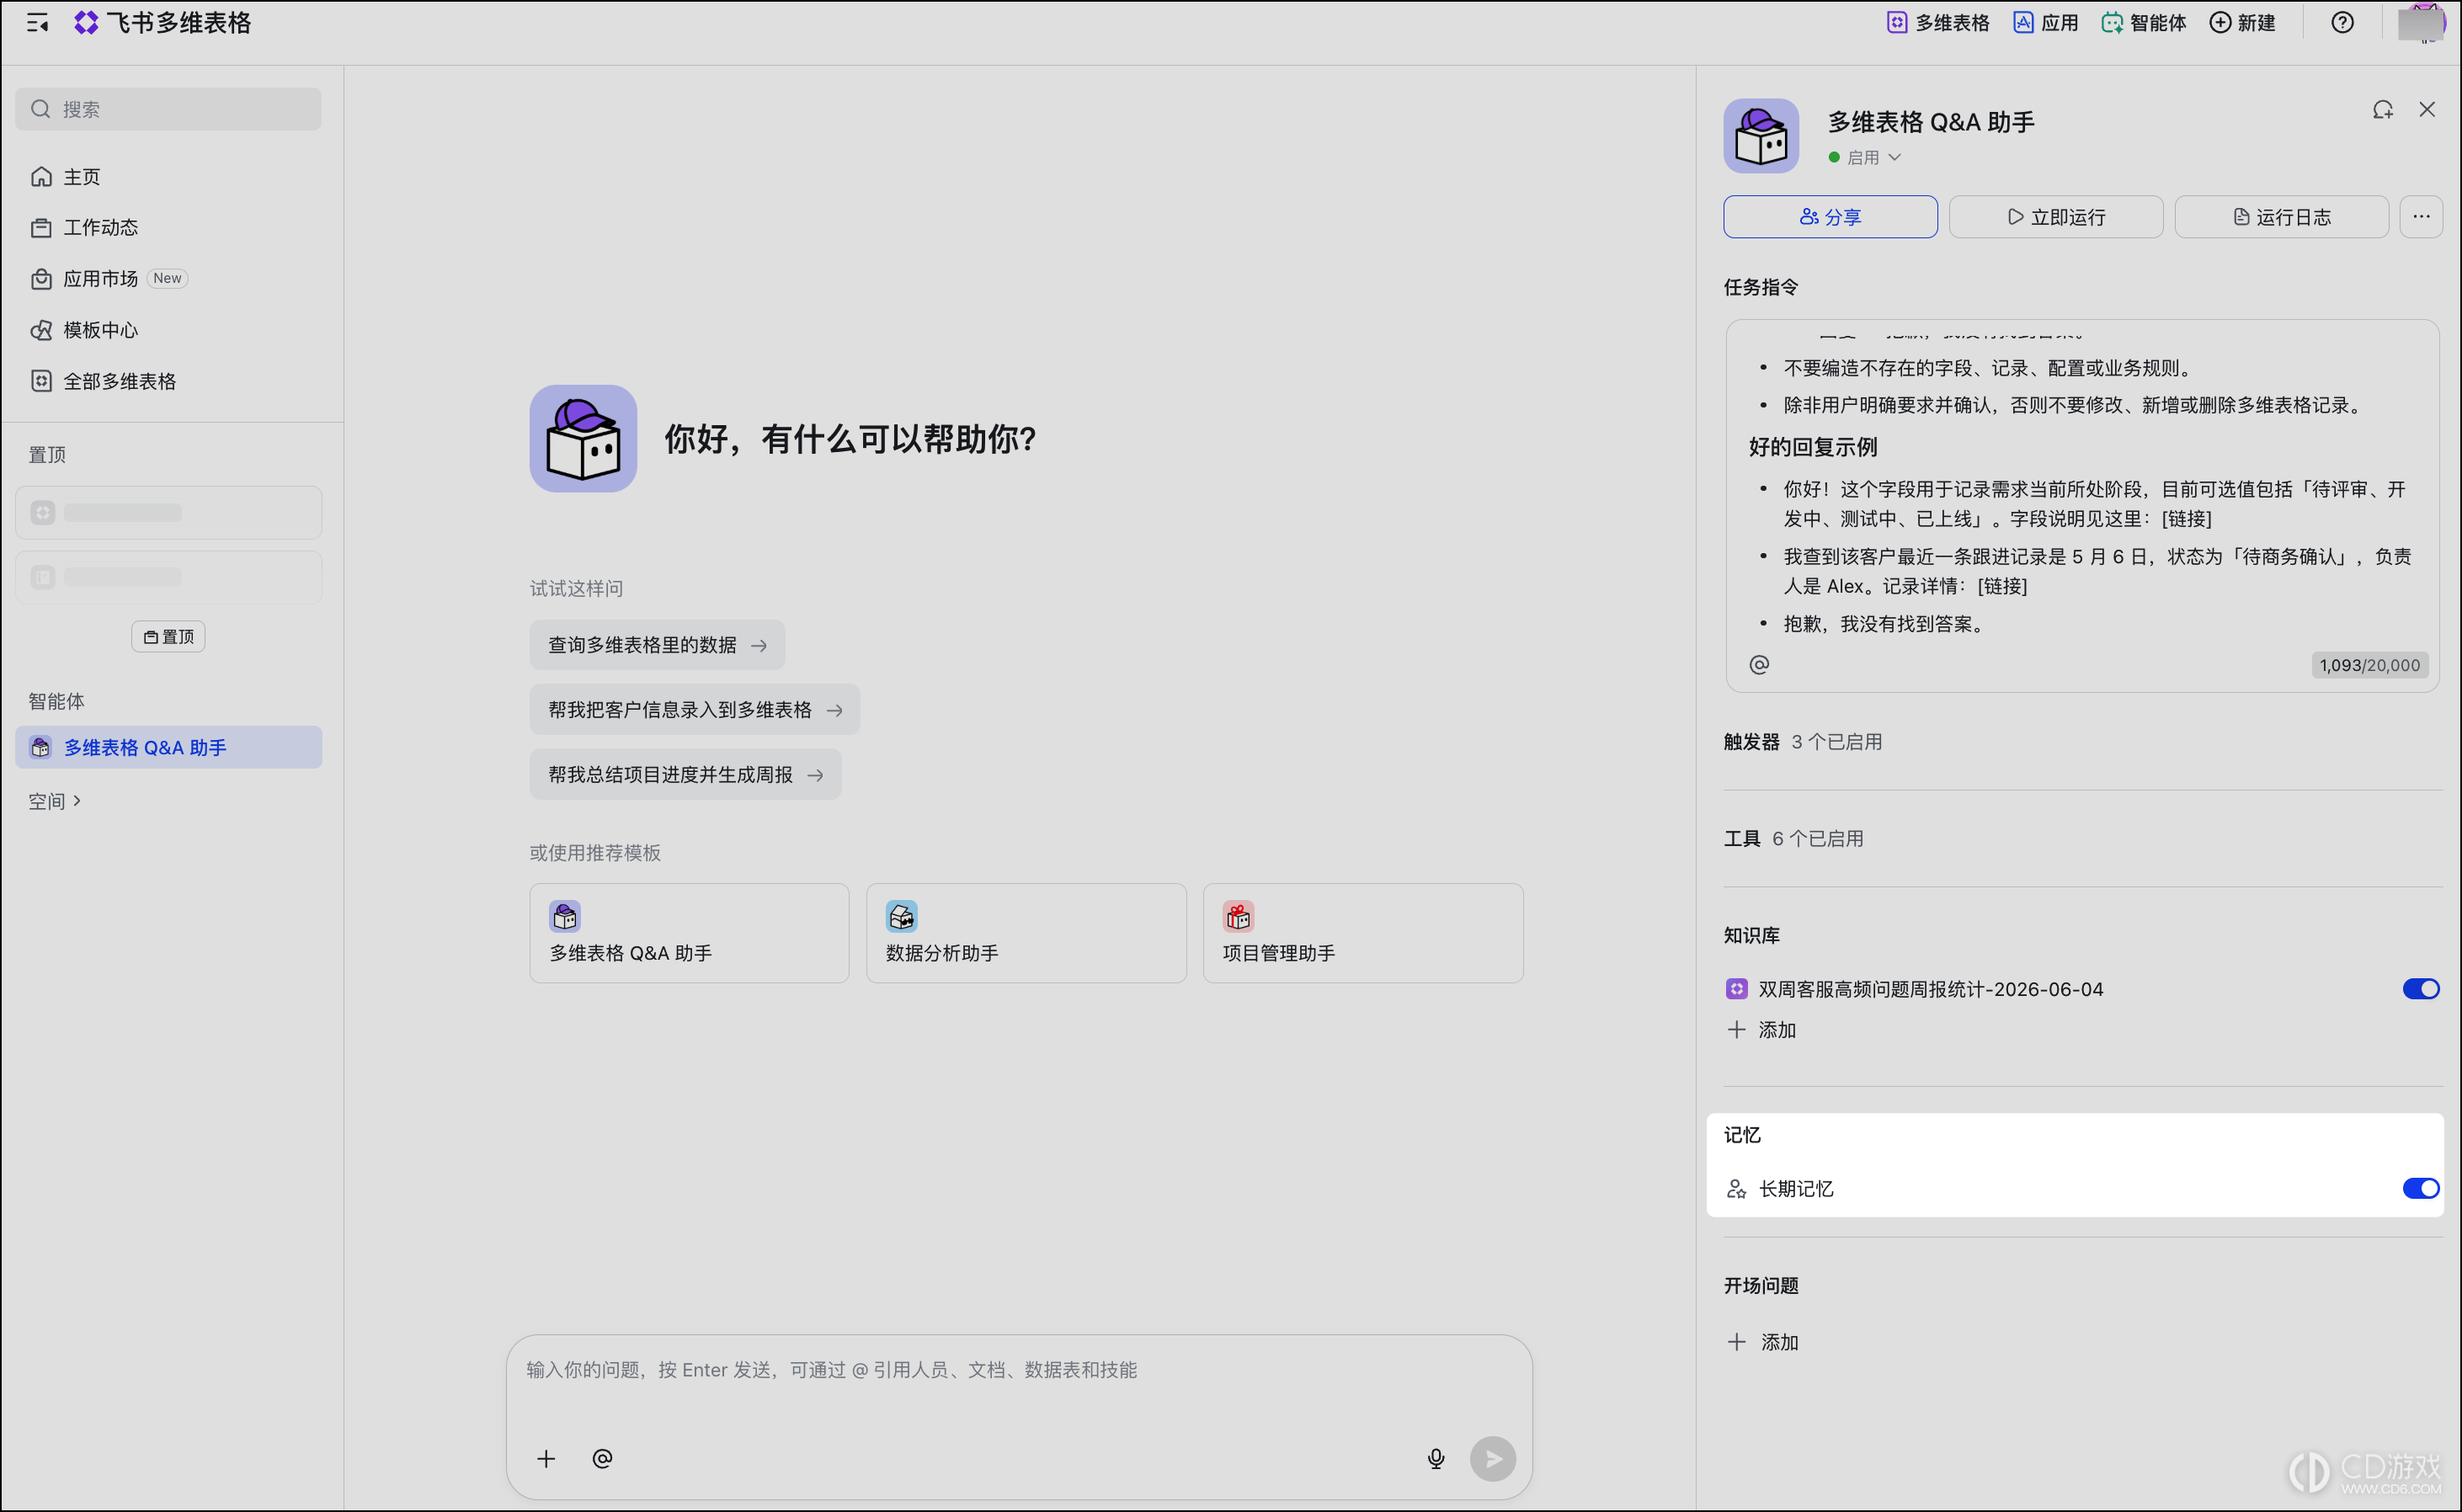Screen dimensions: 2462x1512
Task: Open the 启用 status dropdown
Action: (x=1866, y=157)
